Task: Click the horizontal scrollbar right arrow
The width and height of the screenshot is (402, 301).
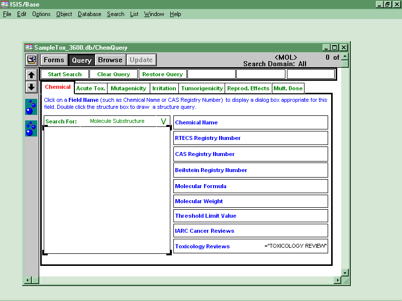Action: point(337,280)
